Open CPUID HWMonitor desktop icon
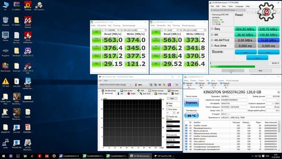282x159 pixels. pos(28,37)
